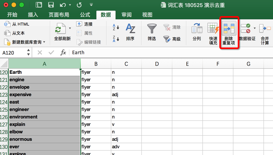The image size is (273, 155).
Task: Click cell containing east
Action: point(45,102)
